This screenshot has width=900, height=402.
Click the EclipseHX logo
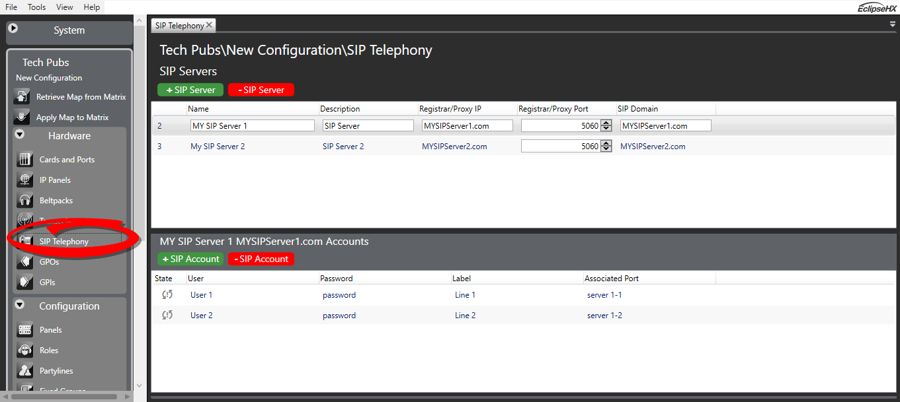876,7
